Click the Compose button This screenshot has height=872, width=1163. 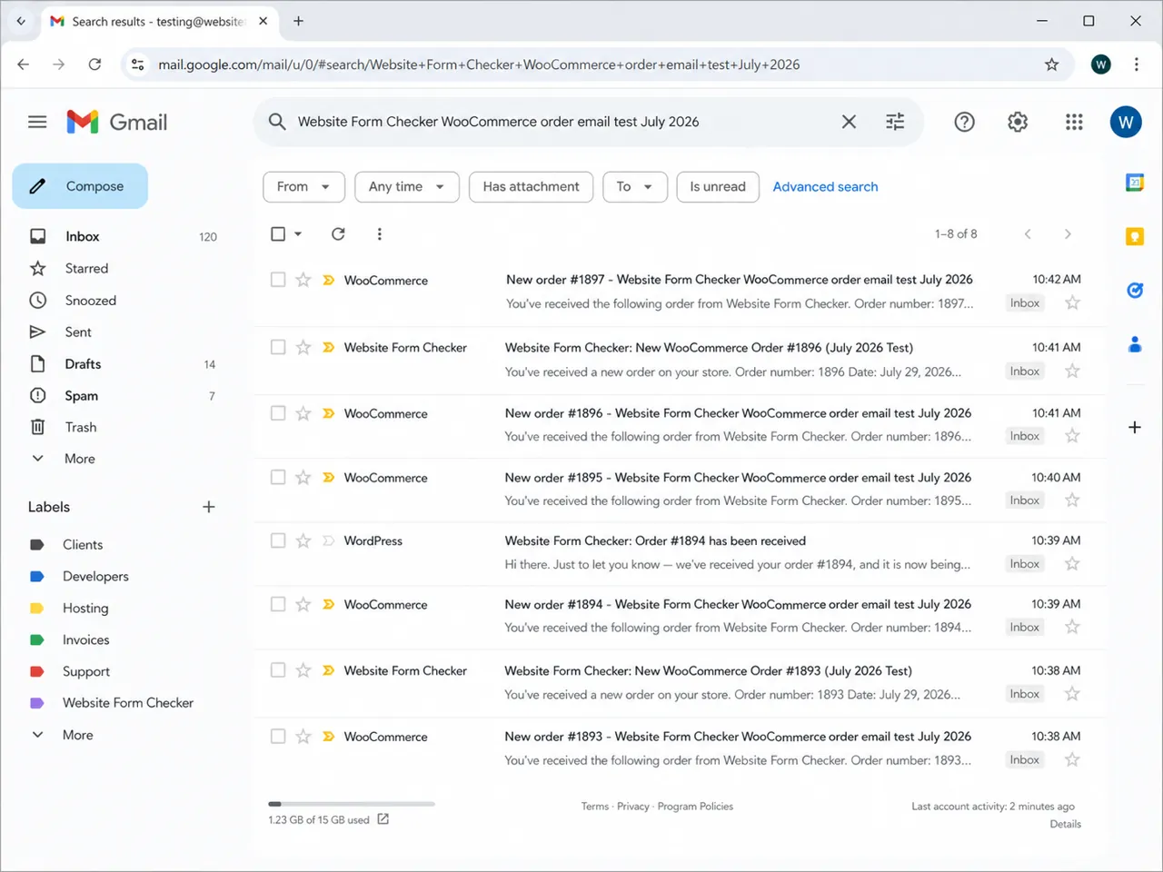80,186
